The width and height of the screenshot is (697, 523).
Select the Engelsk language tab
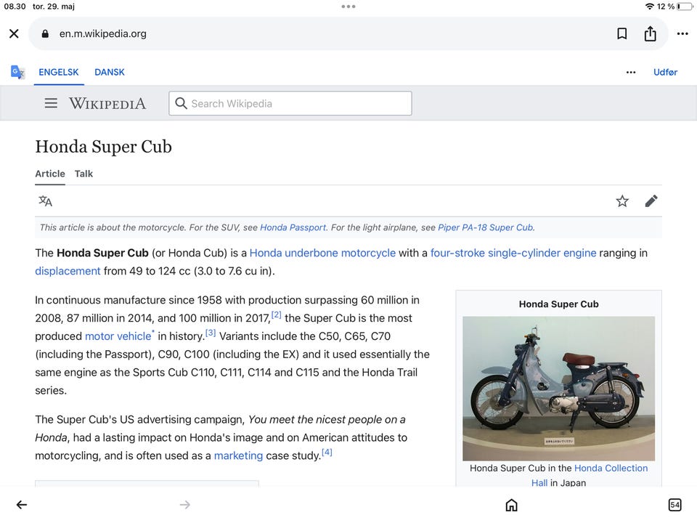[59, 72]
